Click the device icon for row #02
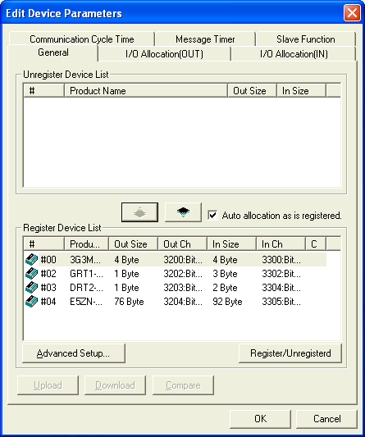 point(31,273)
